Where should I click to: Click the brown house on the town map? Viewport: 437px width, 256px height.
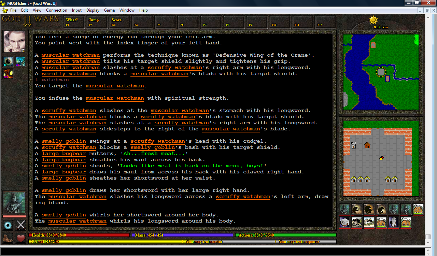367,145
